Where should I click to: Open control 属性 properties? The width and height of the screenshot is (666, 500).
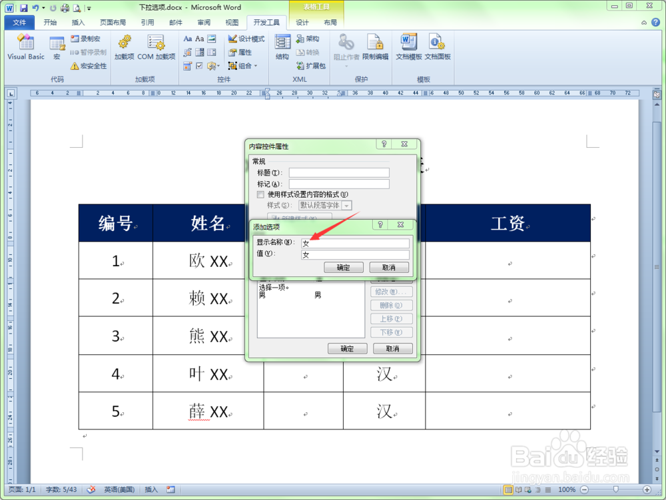(x=240, y=52)
